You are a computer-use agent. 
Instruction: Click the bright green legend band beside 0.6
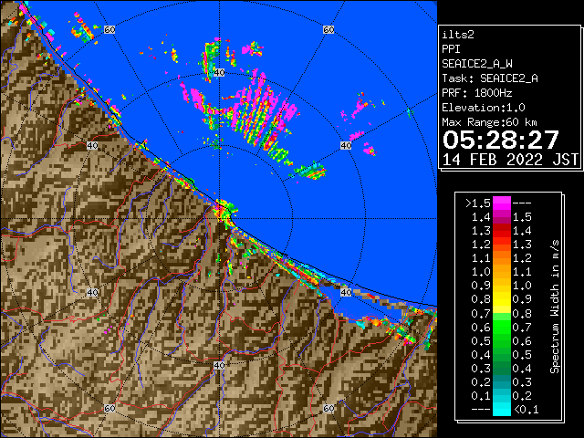[x=502, y=328]
